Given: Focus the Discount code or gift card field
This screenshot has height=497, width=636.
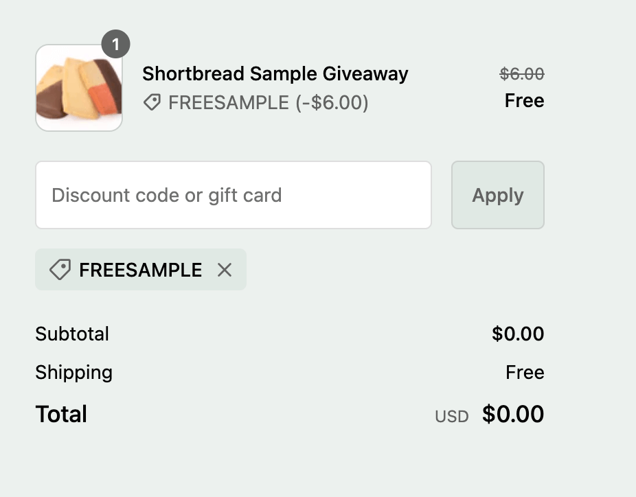Looking at the screenshot, I should click(x=234, y=195).
